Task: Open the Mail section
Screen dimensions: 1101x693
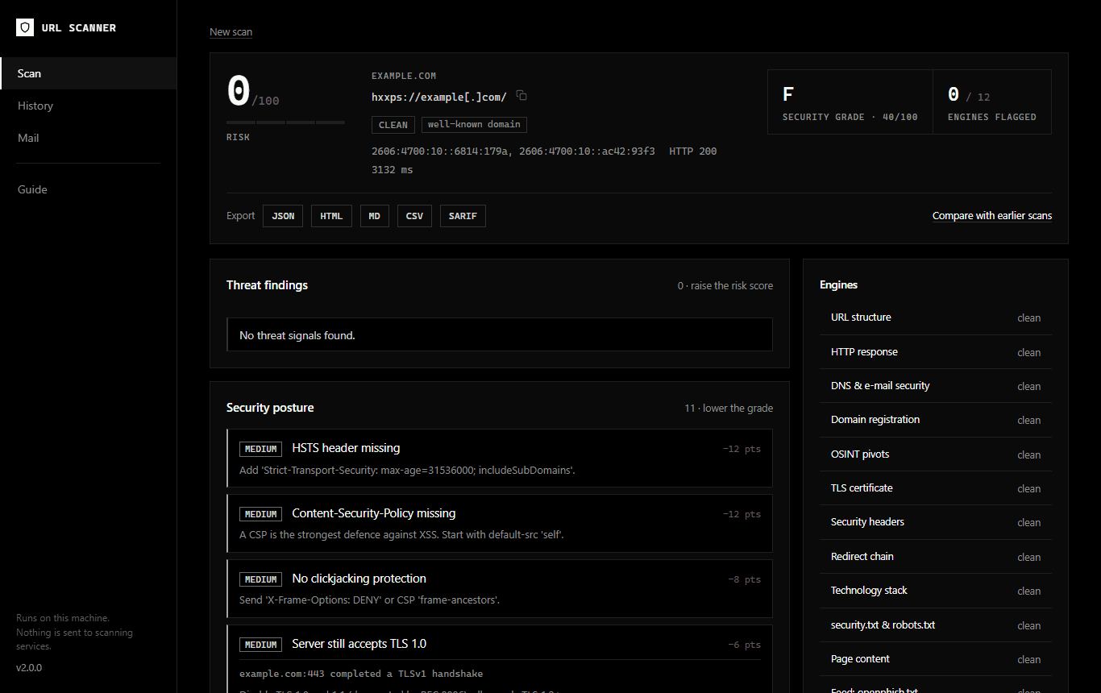Action: tap(89, 138)
